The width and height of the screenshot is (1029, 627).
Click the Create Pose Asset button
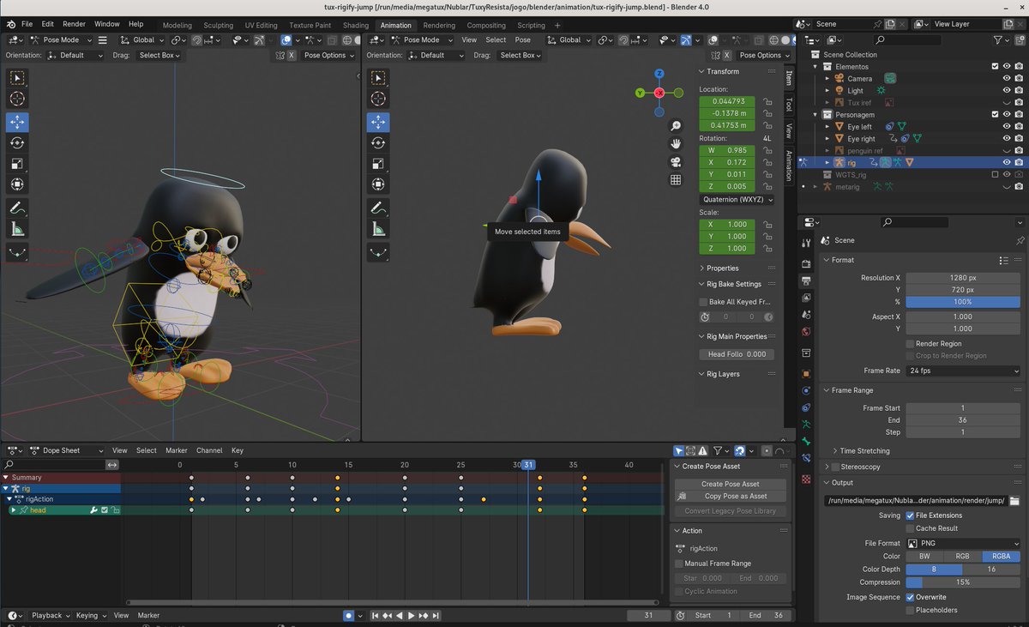click(x=731, y=484)
